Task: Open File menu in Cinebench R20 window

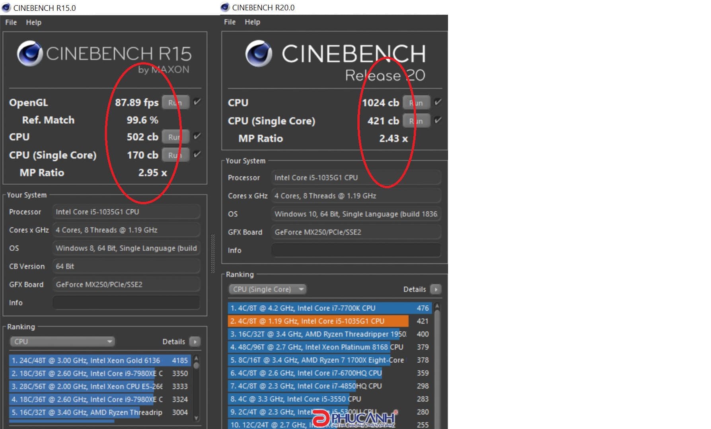Action: (230, 22)
